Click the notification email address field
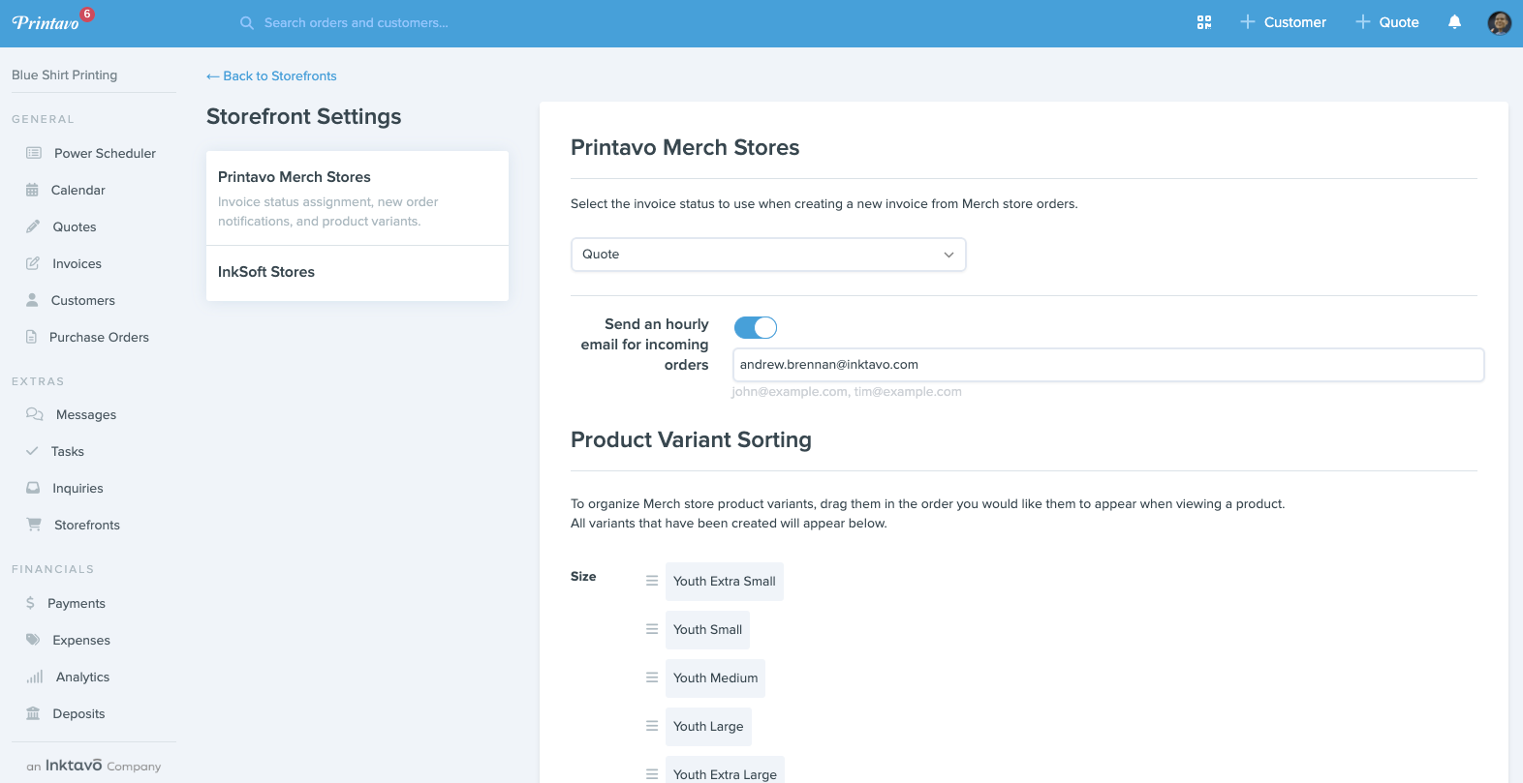 click(x=1108, y=365)
